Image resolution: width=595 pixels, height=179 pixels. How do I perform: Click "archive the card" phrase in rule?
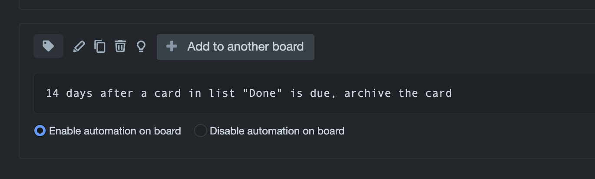(398, 93)
